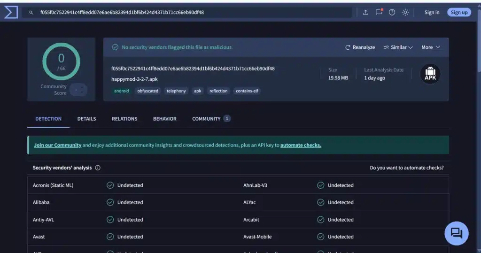Click the contains-elf tag

(x=247, y=91)
